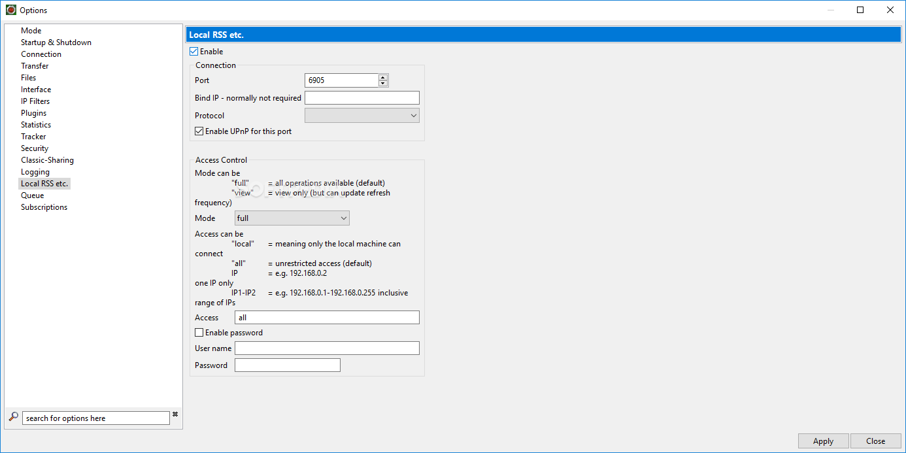Screen dimensions: 906x453
Task: Increase the Port value with up arrow
Action: (383, 77)
